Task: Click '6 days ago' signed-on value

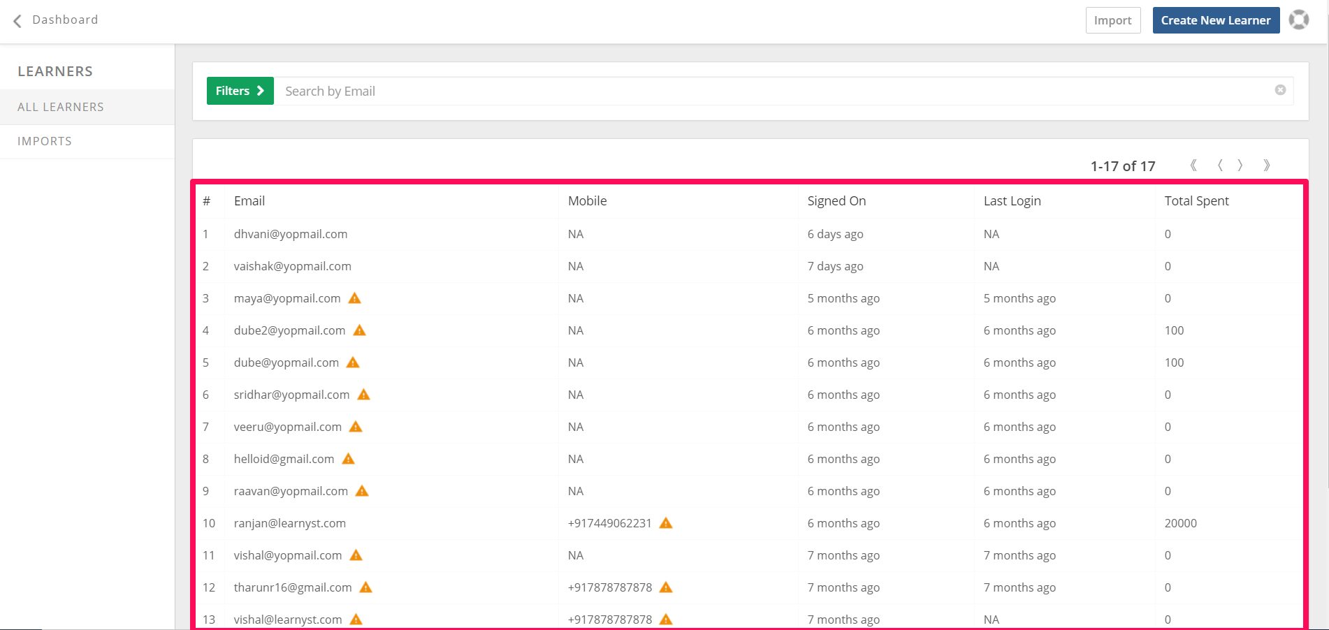Action: [x=836, y=234]
